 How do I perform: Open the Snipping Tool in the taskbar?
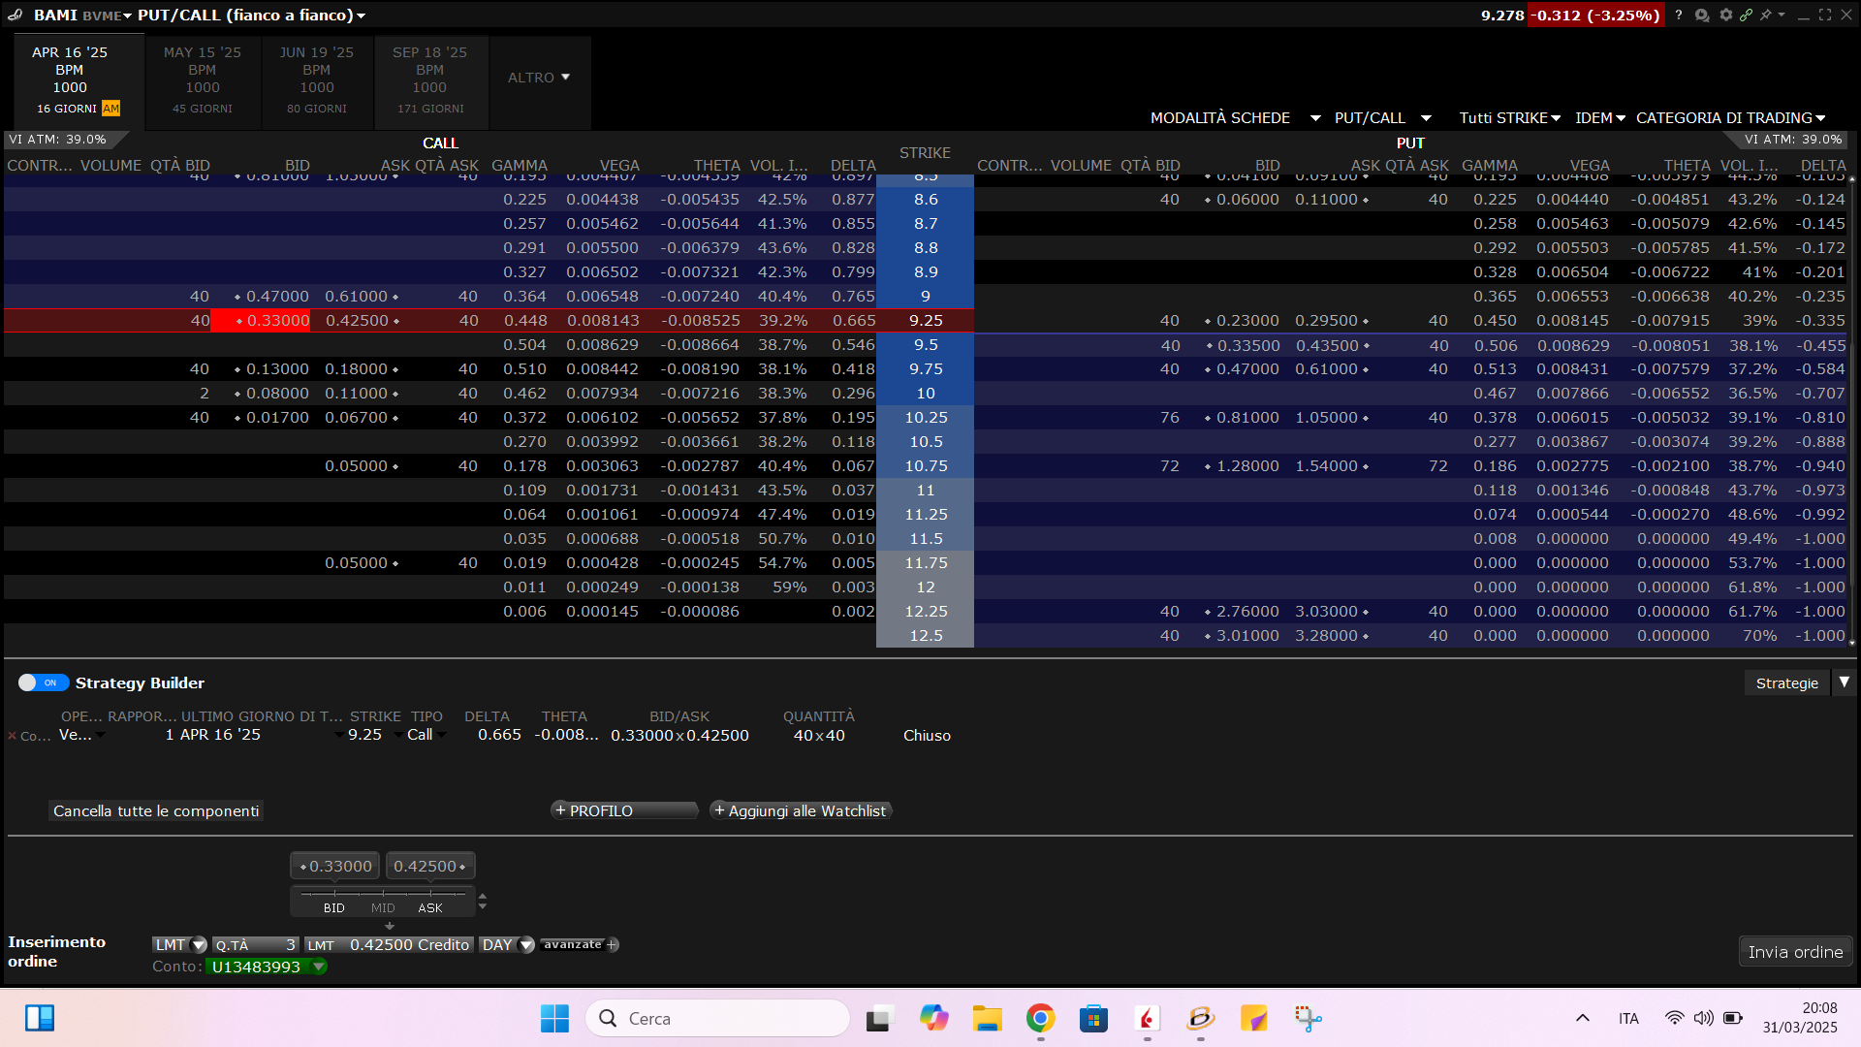point(1308,1018)
